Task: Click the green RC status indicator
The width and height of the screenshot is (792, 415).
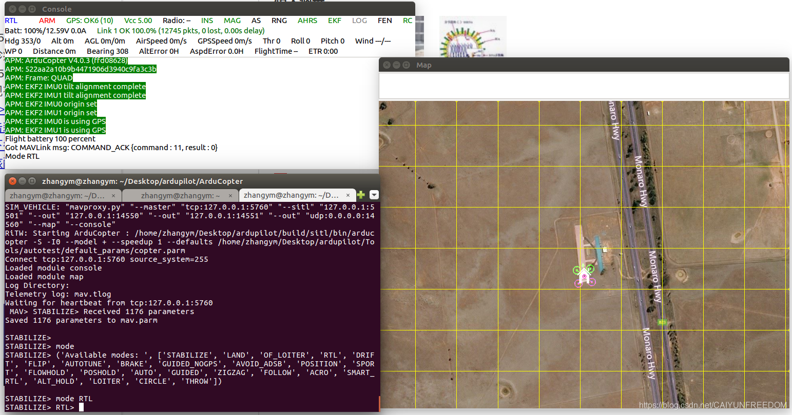Action: pos(408,20)
